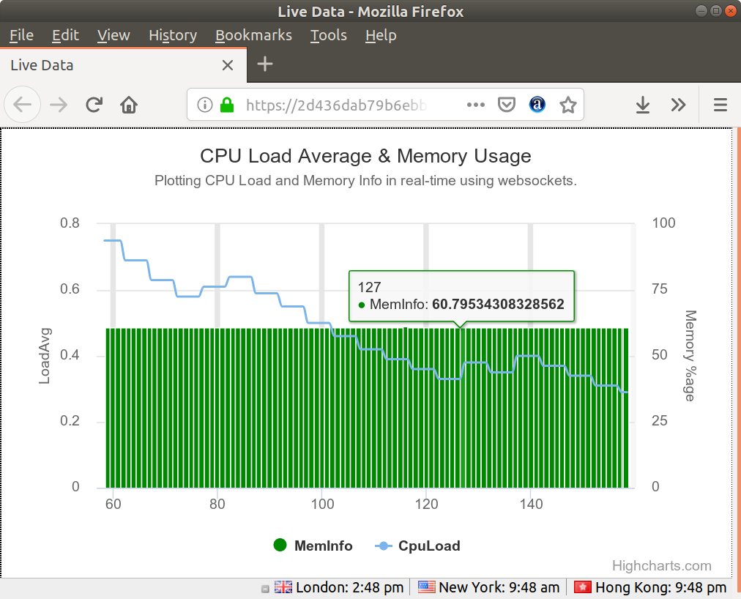Click the Amazon Assistant extension icon
The image size is (741, 599).
pos(537,105)
